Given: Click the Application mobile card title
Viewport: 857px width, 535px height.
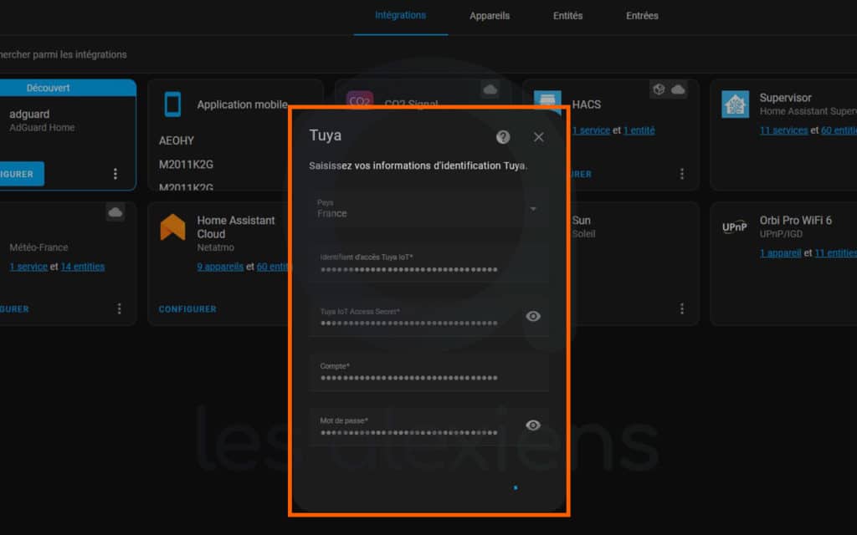Looking at the screenshot, I should [242, 104].
